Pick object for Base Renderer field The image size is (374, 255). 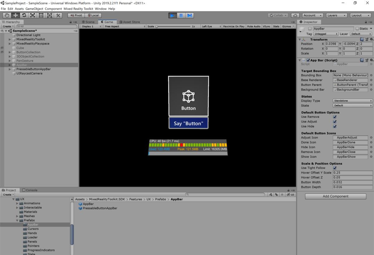click(371, 80)
